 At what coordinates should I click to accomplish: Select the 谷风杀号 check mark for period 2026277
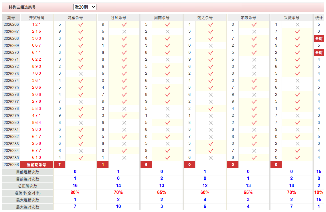[x=124, y=102]
